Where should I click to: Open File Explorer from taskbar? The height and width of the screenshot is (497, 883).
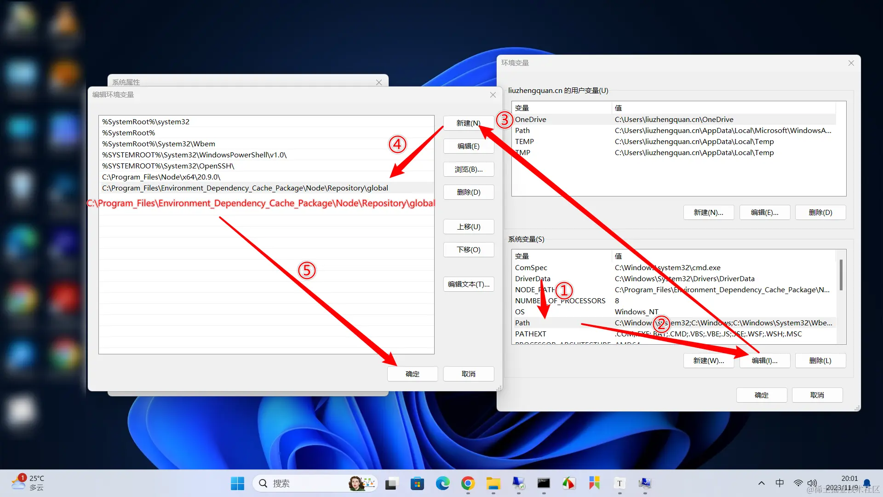(x=493, y=483)
